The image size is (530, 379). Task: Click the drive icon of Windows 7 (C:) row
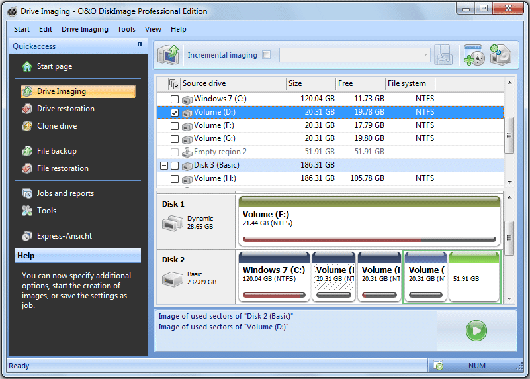coord(187,99)
